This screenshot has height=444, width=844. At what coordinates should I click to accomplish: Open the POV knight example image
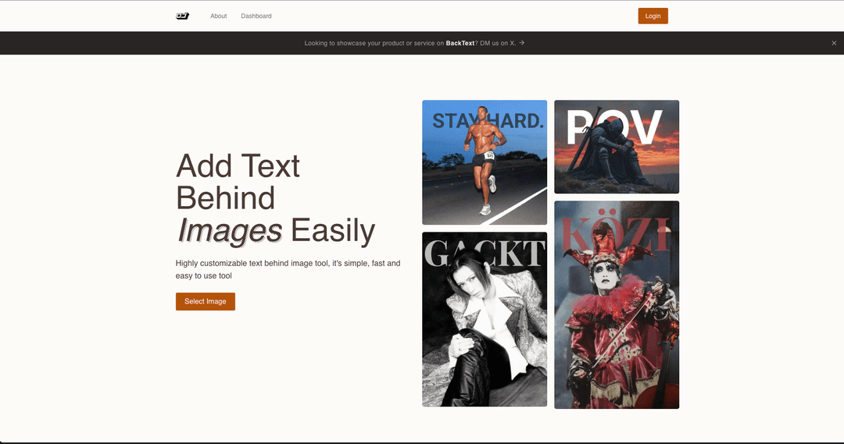pyautogui.click(x=617, y=147)
